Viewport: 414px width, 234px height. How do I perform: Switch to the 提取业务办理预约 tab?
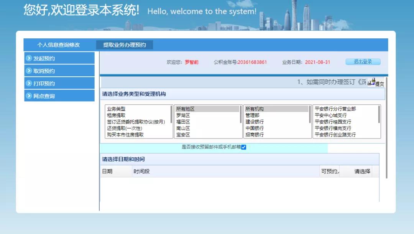(x=125, y=45)
